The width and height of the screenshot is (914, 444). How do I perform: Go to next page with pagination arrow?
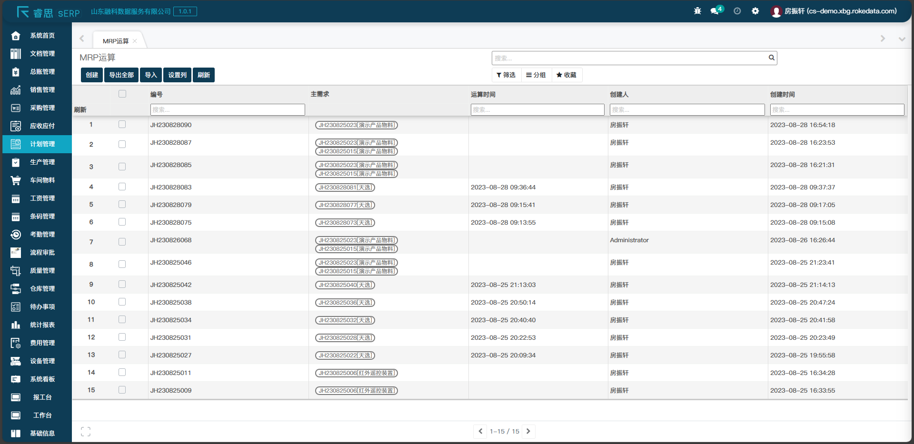click(528, 431)
